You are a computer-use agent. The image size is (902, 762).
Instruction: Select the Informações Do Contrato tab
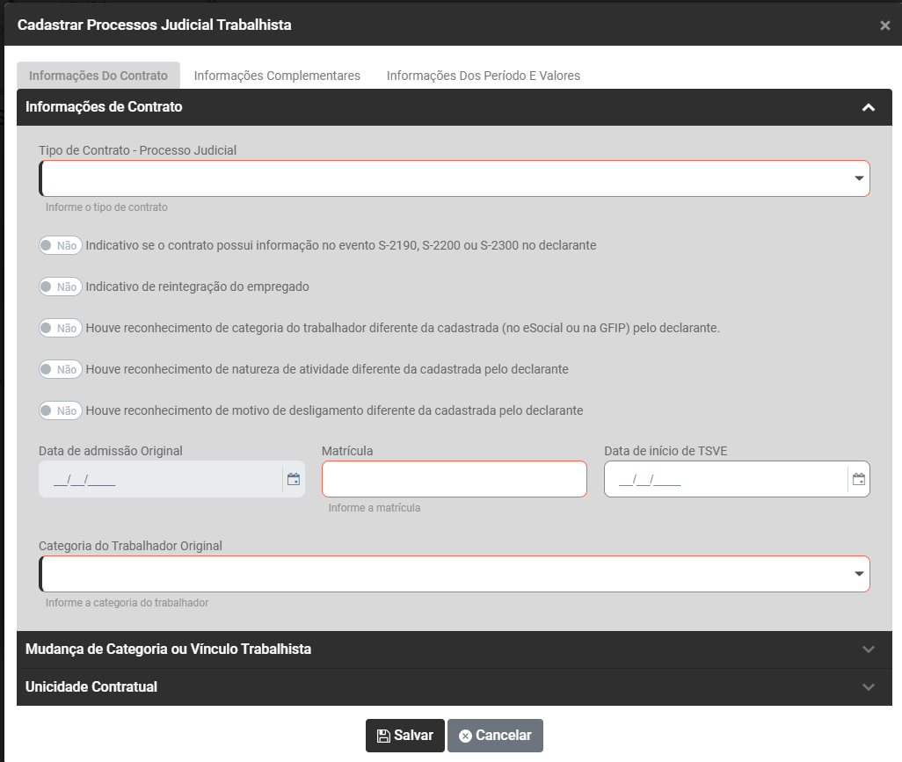(x=98, y=76)
